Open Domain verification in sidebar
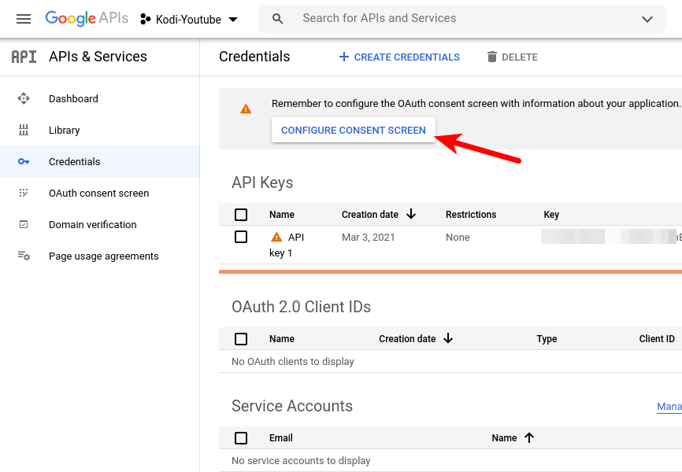This screenshot has height=472, width=682. pos(92,225)
